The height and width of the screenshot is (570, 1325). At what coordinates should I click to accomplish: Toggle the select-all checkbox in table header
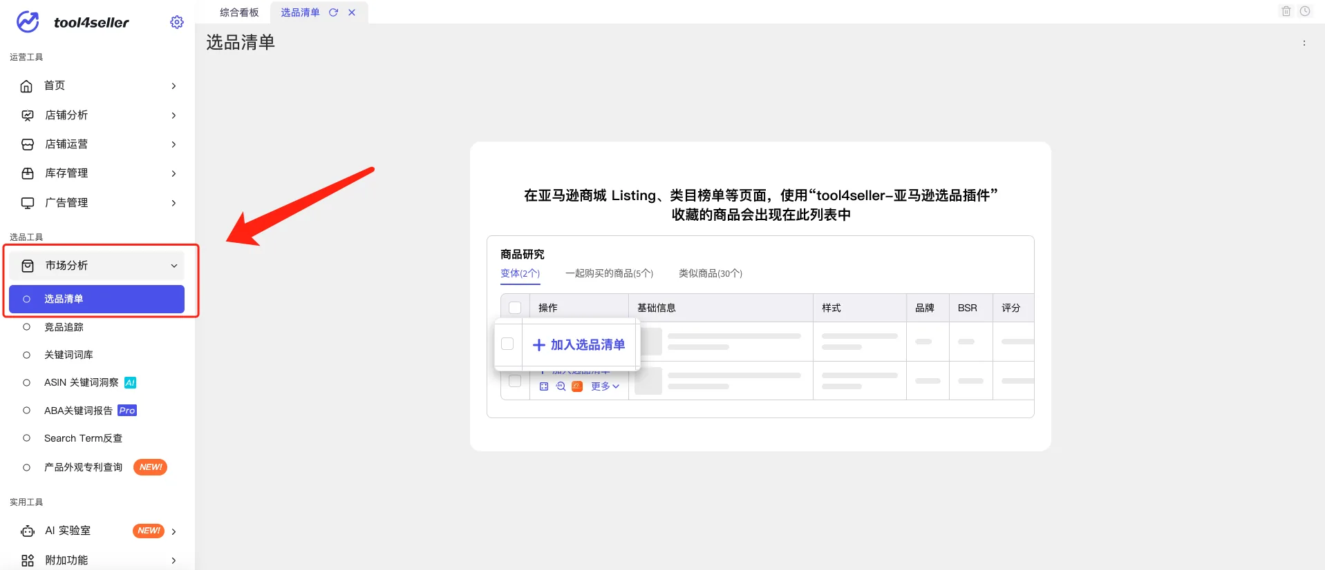click(x=515, y=308)
